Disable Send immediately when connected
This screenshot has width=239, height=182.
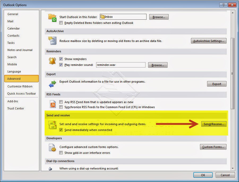pyautogui.click(x=61, y=130)
